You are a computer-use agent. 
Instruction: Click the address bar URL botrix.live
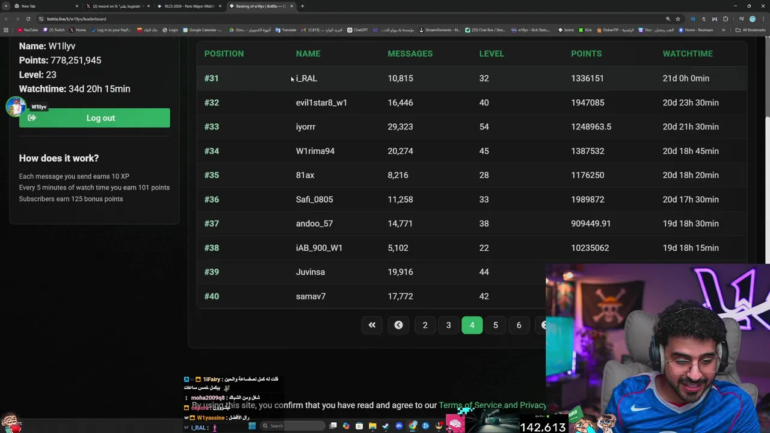point(76,19)
